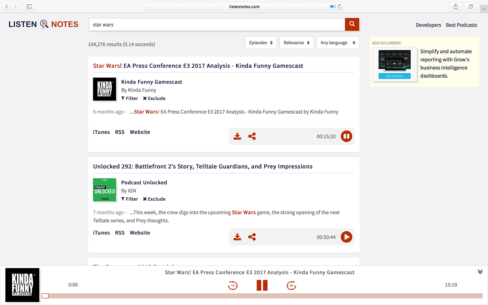Show the Safari sidebar
This screenshot has width=488, height=305.
pos(29,6)
